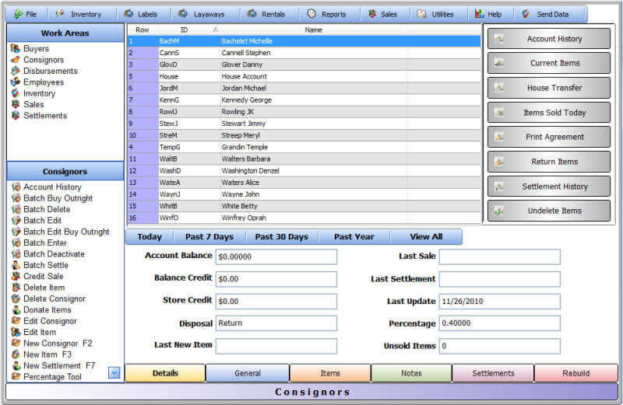
Task: Switch to the Settlements tab
Action: coord(493,373)
